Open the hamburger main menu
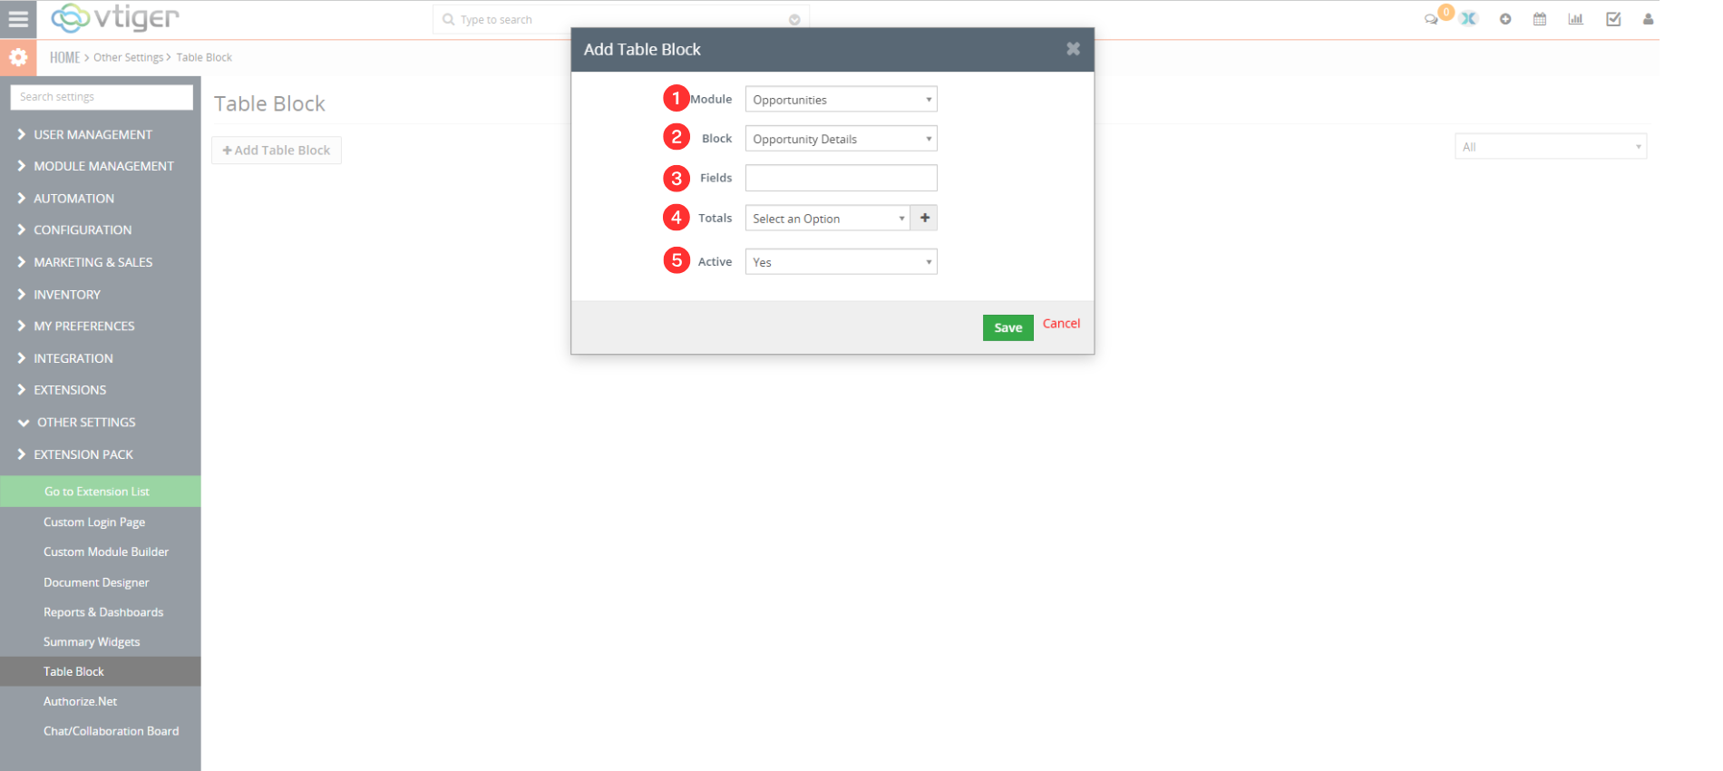 (18, 18)
